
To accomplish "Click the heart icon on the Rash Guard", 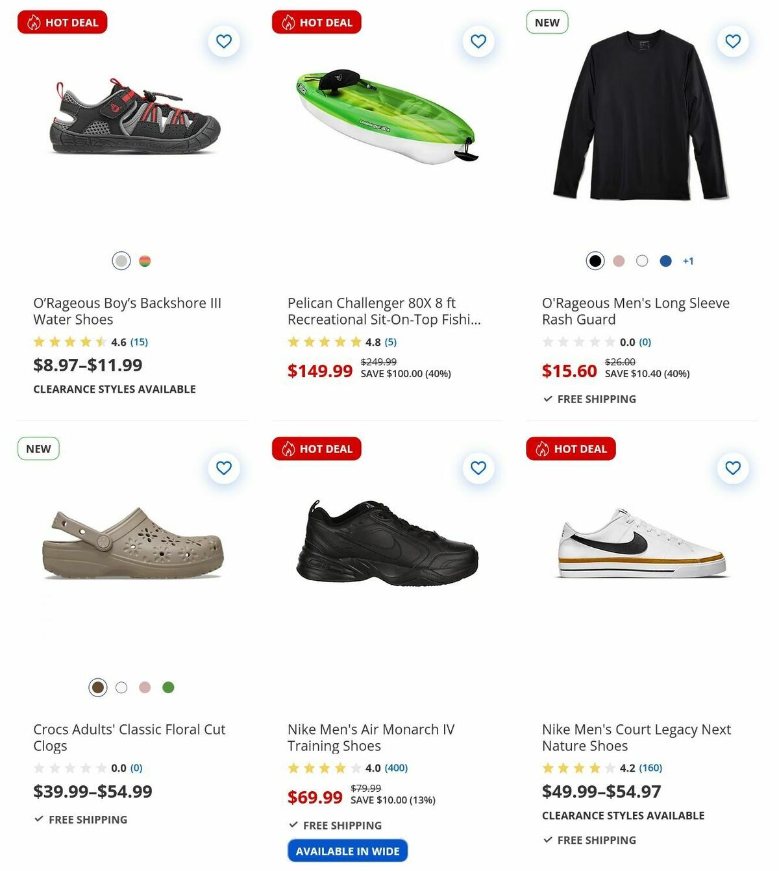I will (x=732, y=40).
